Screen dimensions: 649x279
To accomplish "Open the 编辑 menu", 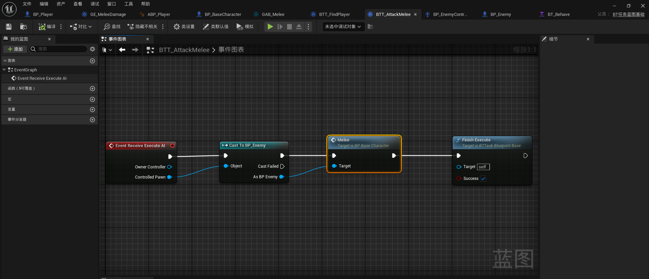I will tap(44, 4).
